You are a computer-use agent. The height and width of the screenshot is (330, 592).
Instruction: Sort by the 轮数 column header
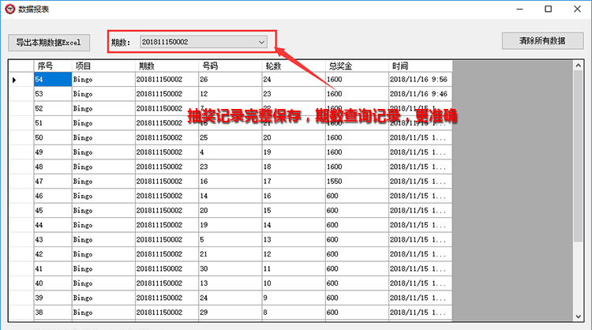[x=292, y=66]
